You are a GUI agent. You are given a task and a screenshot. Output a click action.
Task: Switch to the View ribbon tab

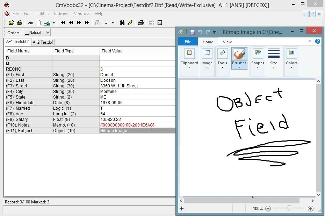[227, 42]
